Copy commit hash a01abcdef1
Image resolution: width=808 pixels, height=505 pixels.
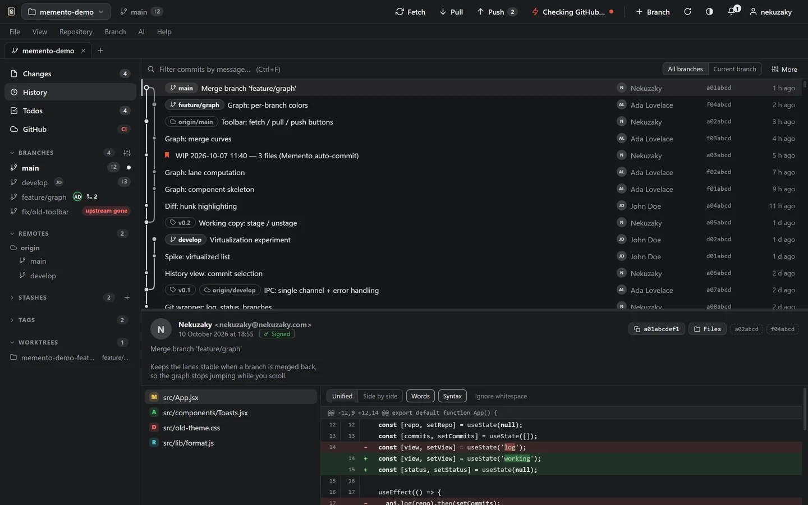[x=656, y=329]
